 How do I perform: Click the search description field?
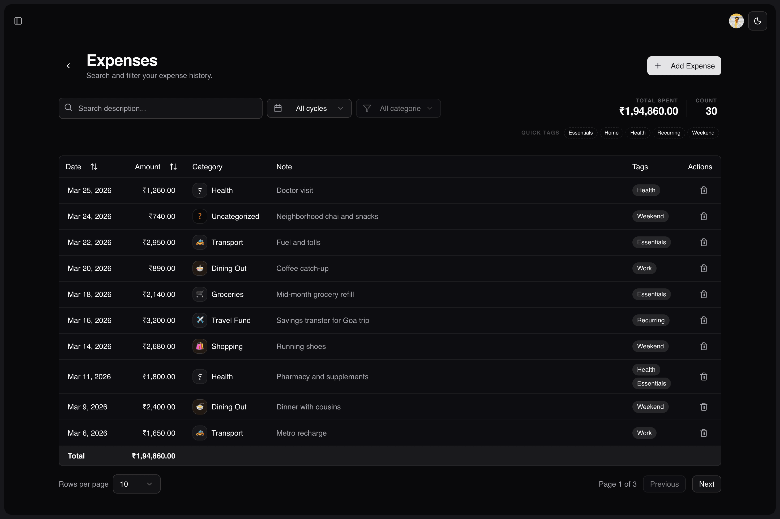click(160, 108)
